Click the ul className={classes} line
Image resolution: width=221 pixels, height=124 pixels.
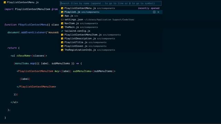pos(29,56)
